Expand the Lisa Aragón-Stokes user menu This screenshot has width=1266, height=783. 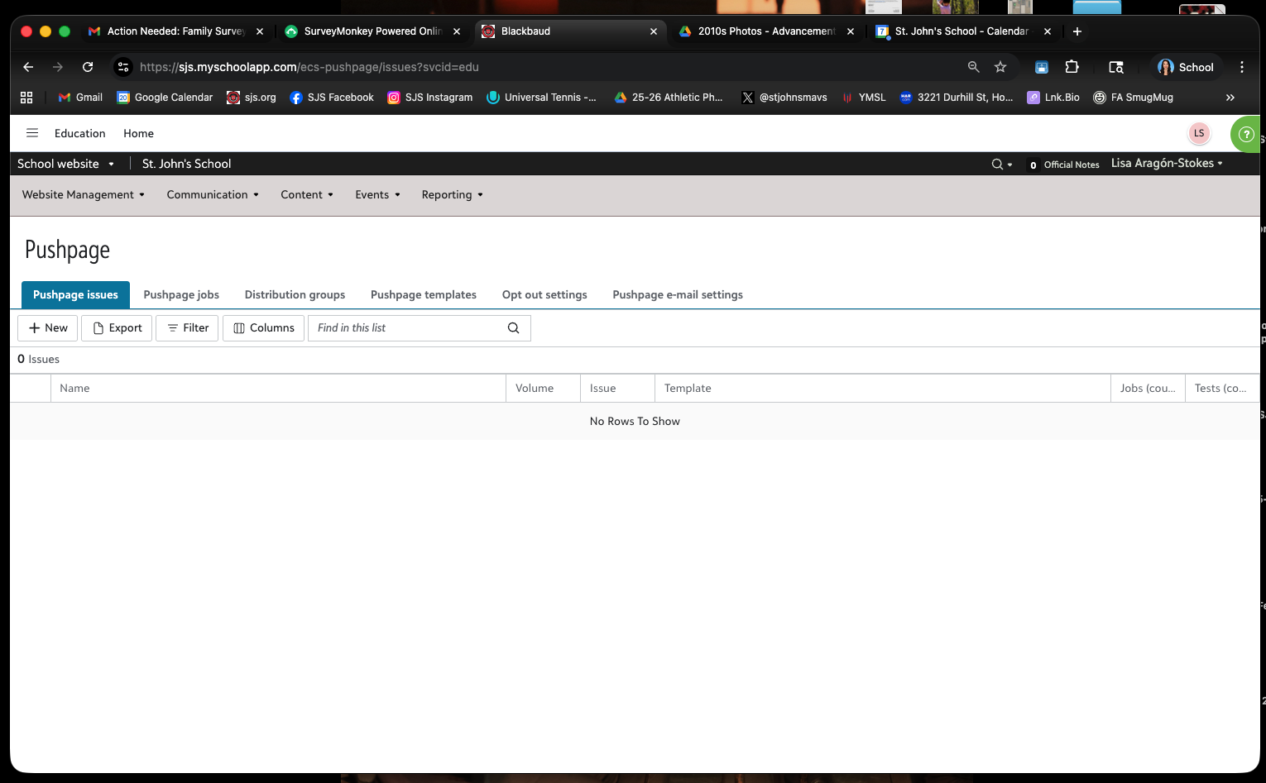1167,164
